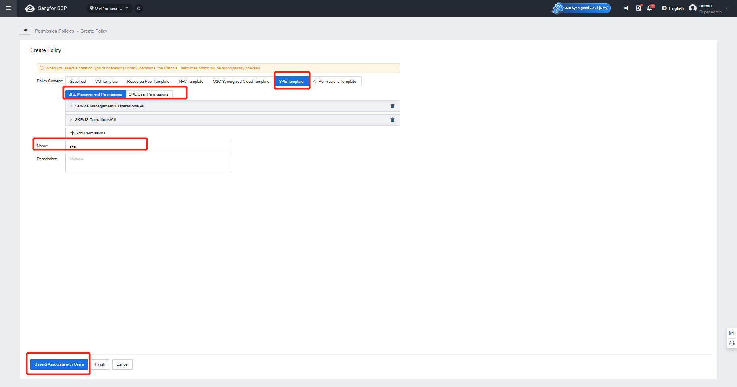Select the All Permissions Template tab
Image resolution: width=737 pixels, height=387 pixels.
click(335, 82)
